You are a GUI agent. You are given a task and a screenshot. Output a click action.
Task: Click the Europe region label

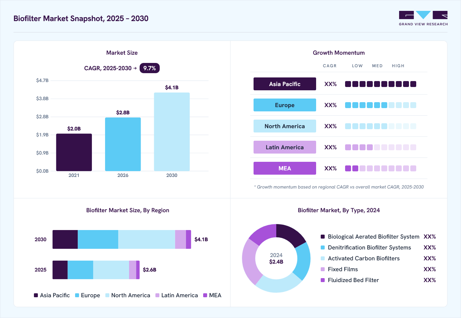coord(285,105)
